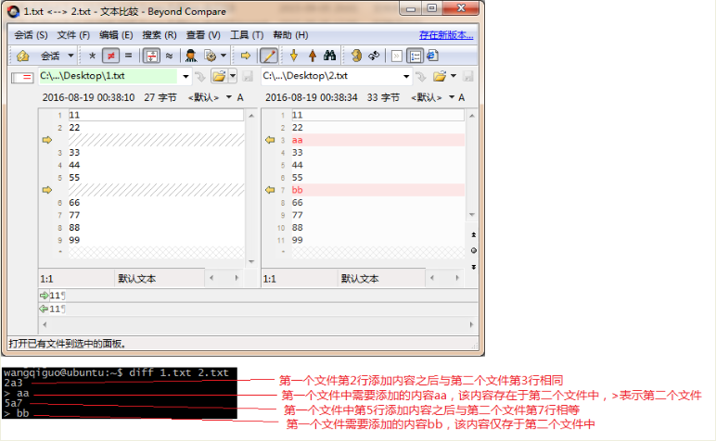Viewport: 716px width, 441px height.
Task: Click right copy-left arrow beside aa
Action: pos(270,140)
